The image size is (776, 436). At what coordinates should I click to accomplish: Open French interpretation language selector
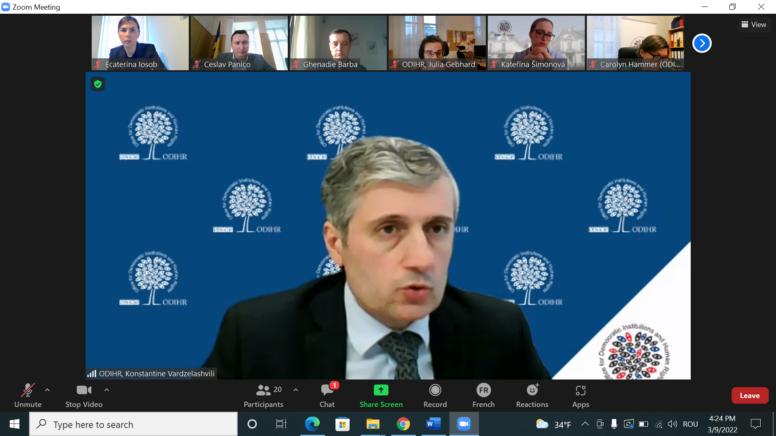[x=484, y=396]
